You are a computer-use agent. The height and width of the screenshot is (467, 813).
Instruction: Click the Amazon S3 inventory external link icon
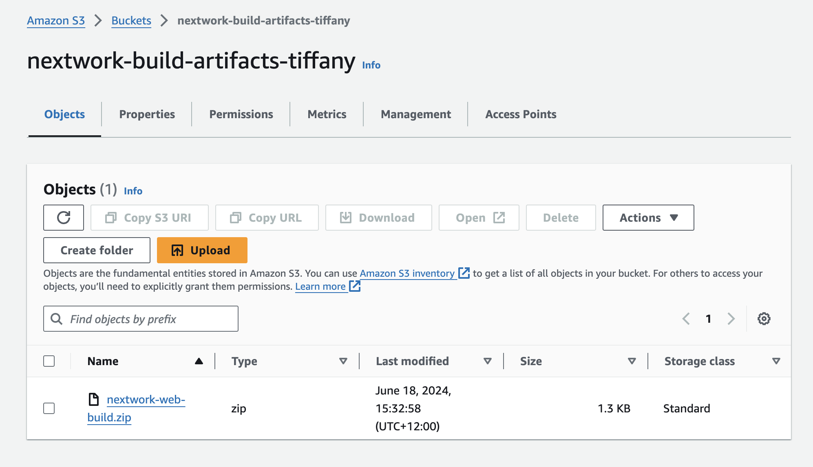[464, 273]
